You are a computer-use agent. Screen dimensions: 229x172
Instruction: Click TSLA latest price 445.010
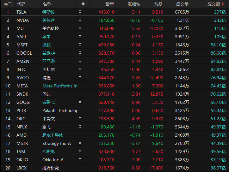(106, 12)
